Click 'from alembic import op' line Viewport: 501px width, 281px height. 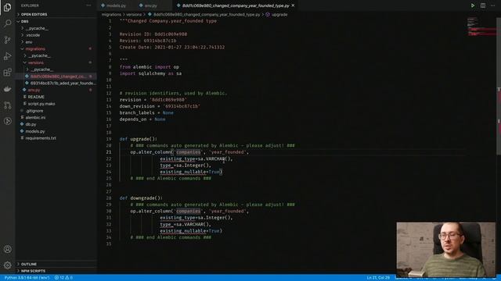pos(150,67)
